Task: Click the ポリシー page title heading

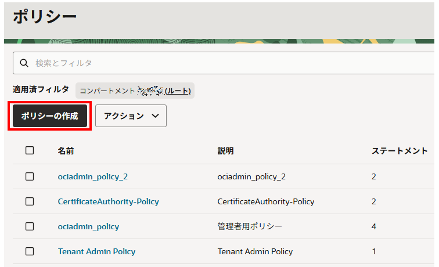Action: click(45, 16)
